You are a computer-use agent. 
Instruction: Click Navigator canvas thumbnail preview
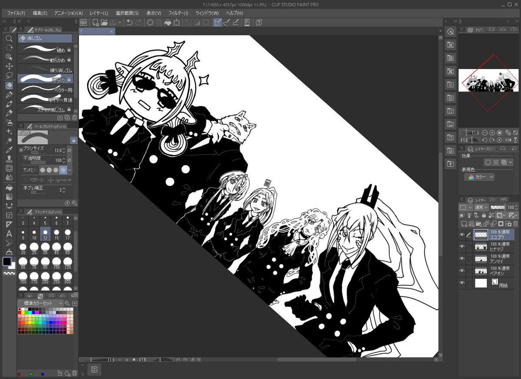[488, 80]
